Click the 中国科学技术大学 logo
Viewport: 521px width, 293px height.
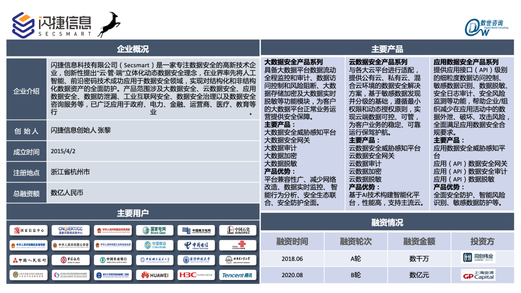154,260
